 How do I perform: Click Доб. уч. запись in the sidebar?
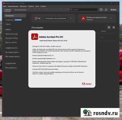tap(11, 42)
